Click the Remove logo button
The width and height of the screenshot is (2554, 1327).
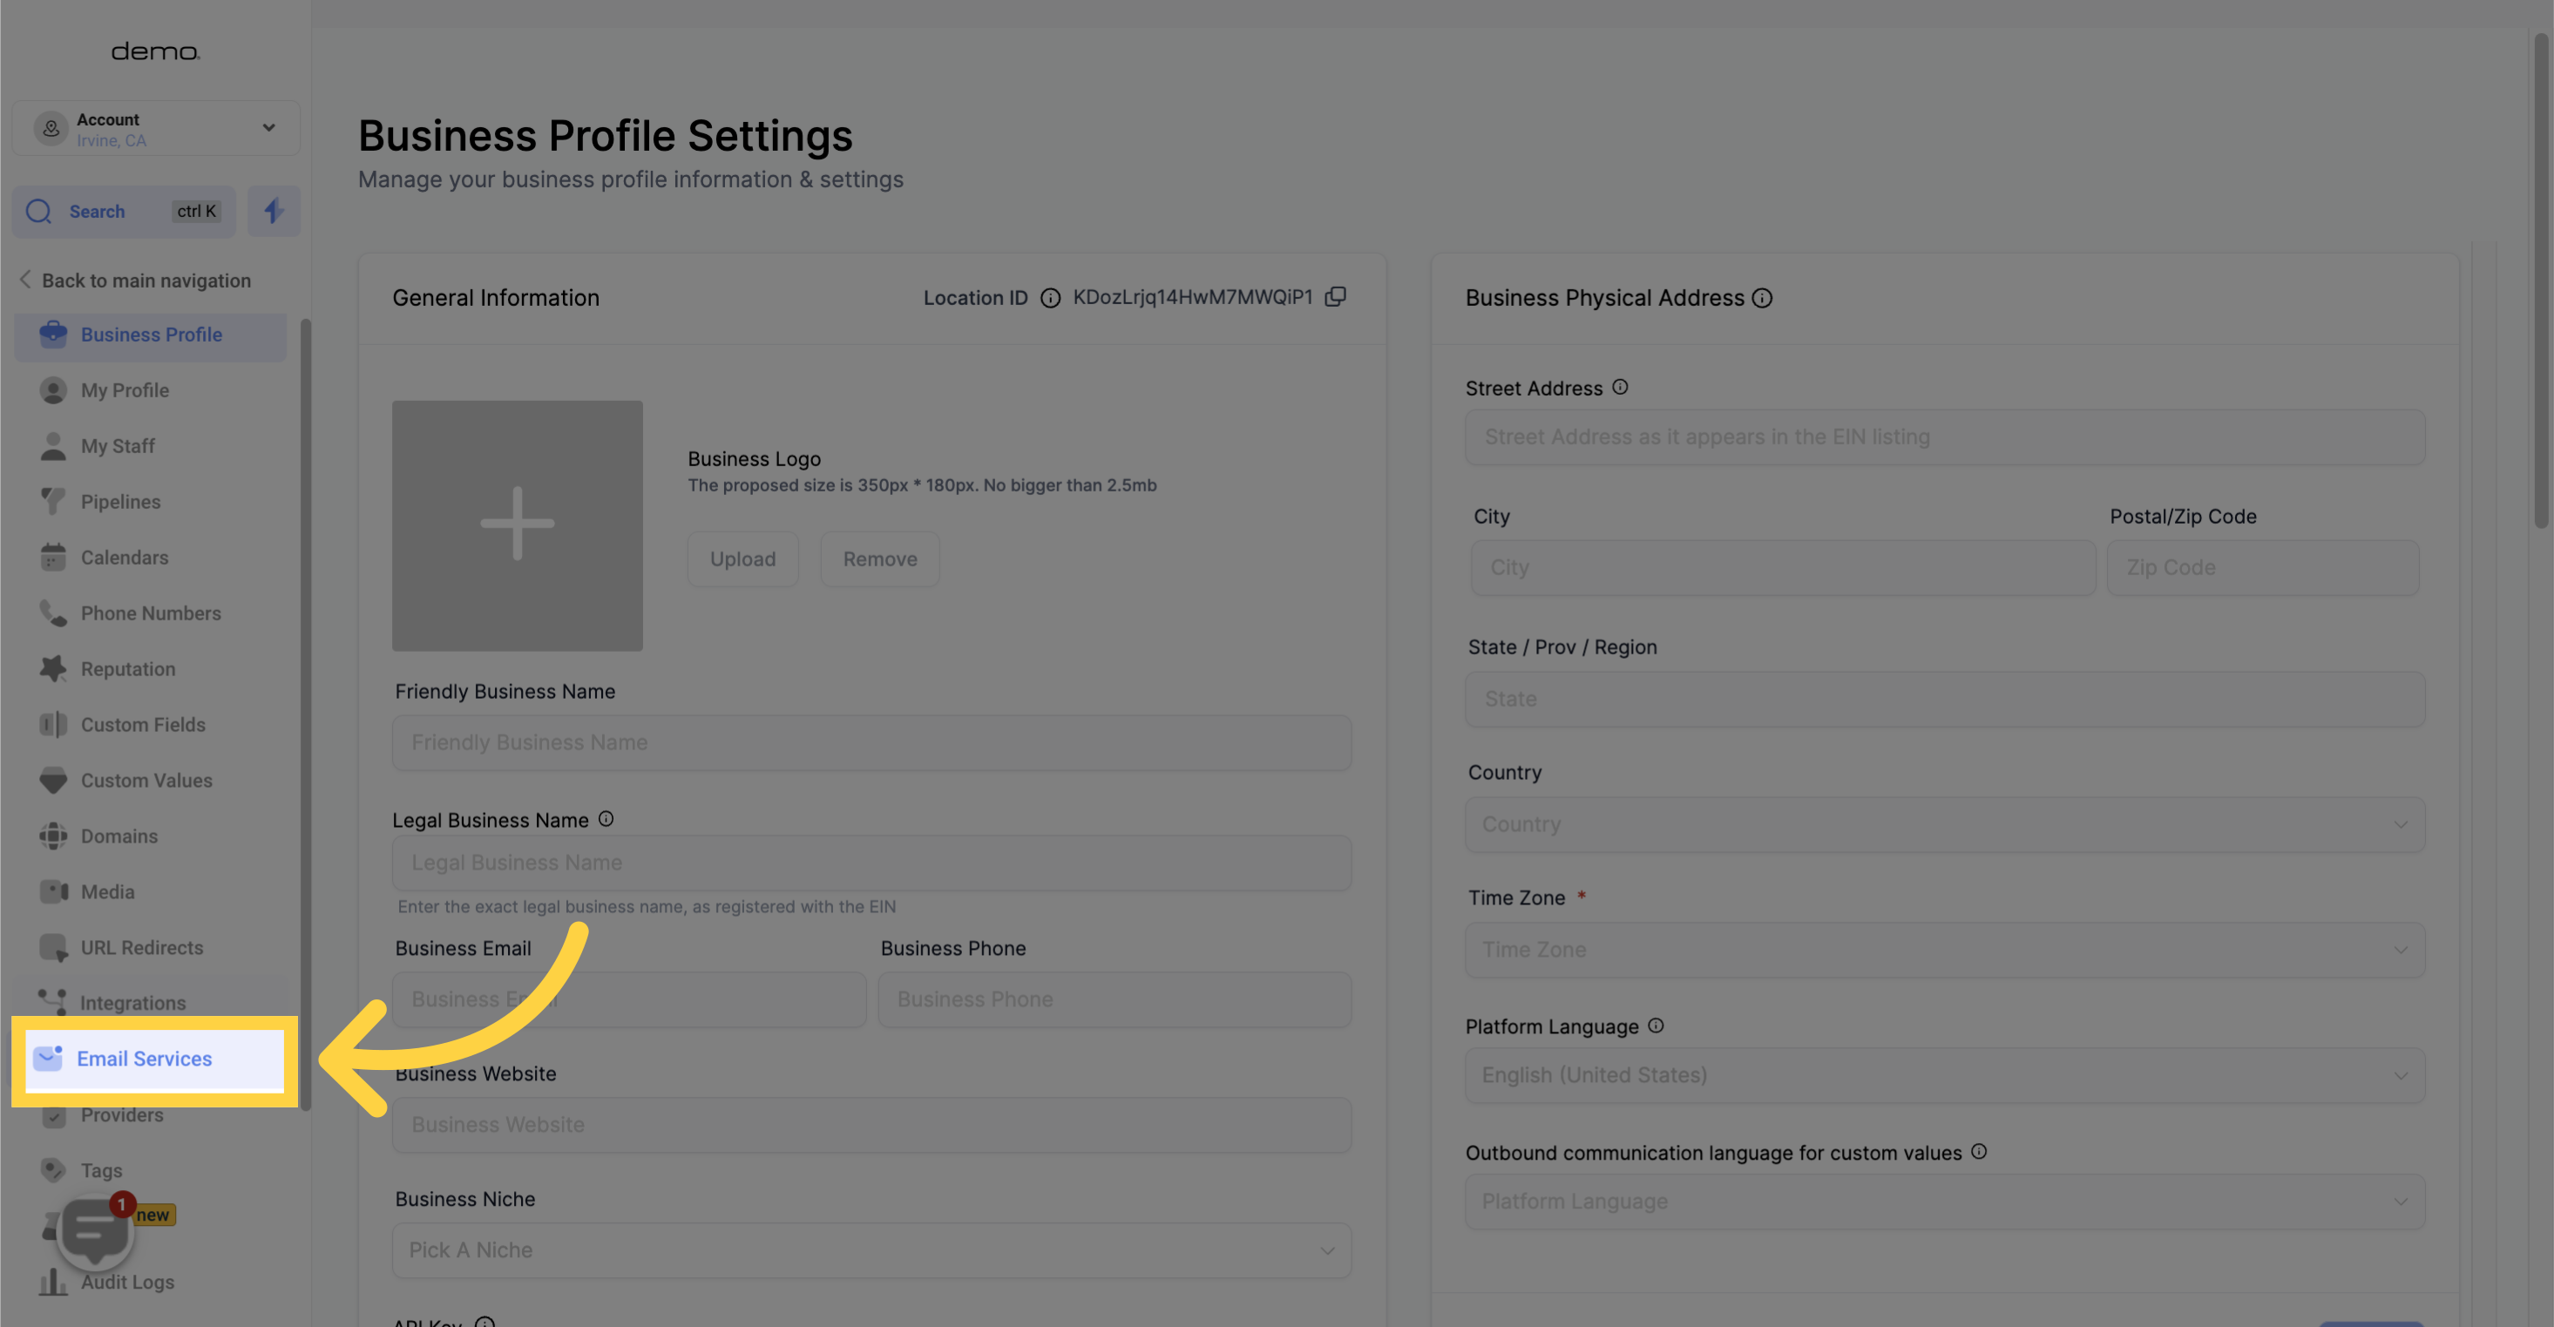(x=879, y=559)
